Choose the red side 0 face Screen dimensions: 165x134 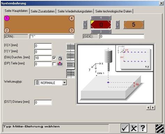101,24
